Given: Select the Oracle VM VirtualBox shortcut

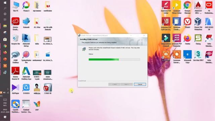Looking at the screenshot, I should [198, 24].
